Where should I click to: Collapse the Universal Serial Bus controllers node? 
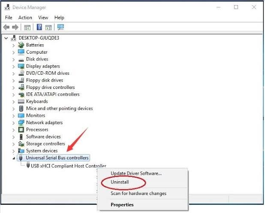(14, 158)
